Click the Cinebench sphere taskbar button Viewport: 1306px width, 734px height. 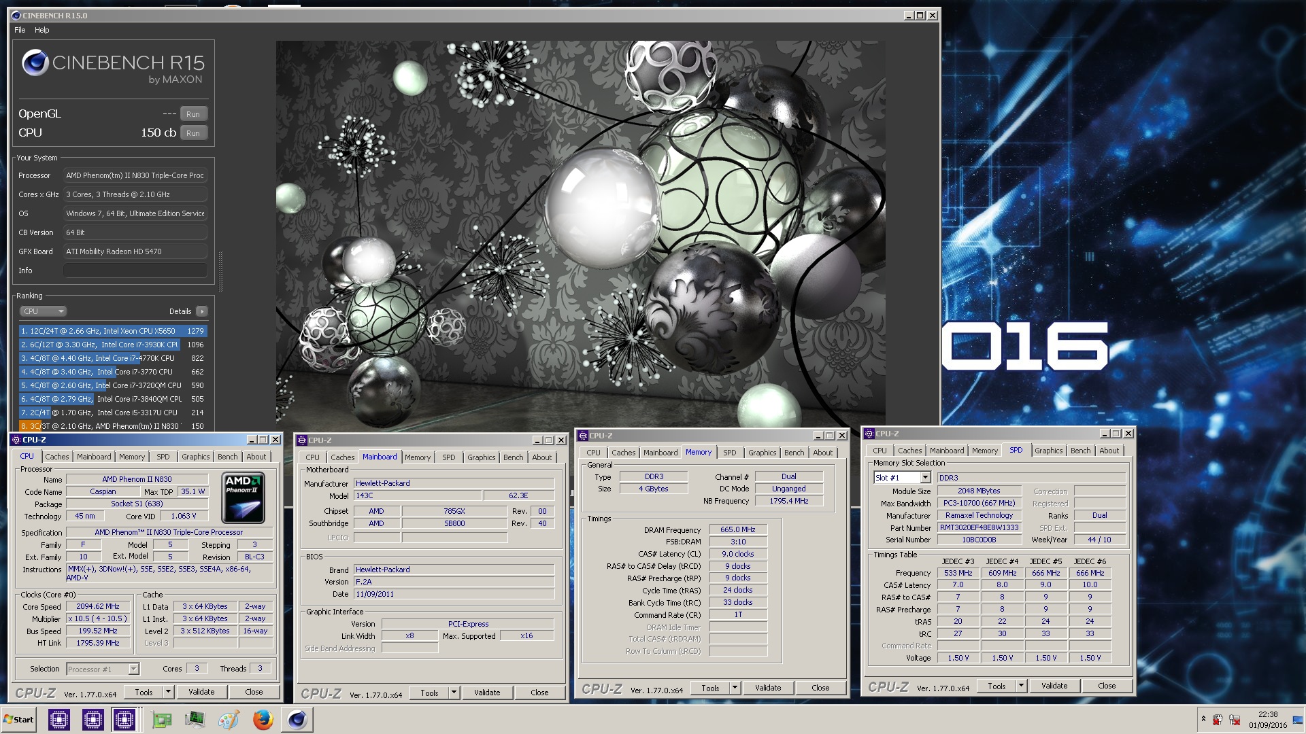tap(297, 719)
